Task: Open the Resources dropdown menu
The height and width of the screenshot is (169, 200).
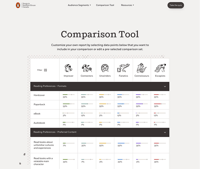Action: coord(127,5)
